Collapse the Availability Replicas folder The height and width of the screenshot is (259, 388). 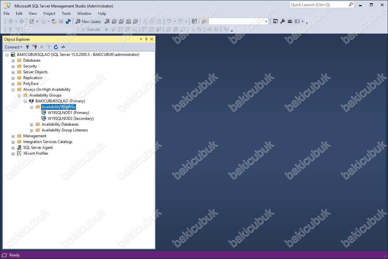tap(32, 107)
